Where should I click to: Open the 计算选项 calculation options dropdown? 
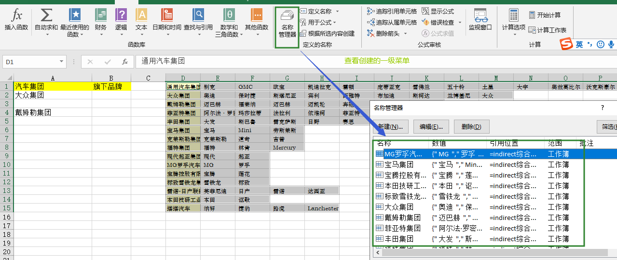[x=514, y=23]
